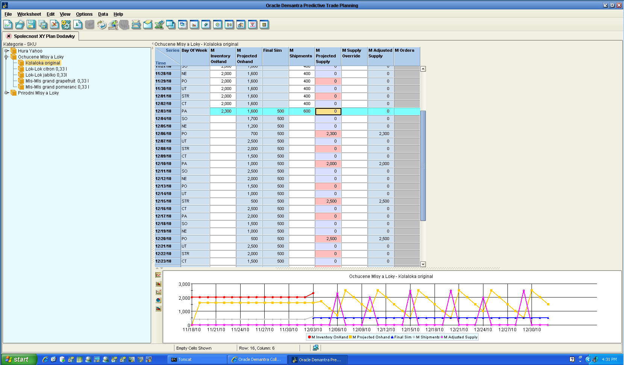
Task: Click M Inventory OnHand cell showing 2,300
Action: pyautogui.click(x=223, y=111)
